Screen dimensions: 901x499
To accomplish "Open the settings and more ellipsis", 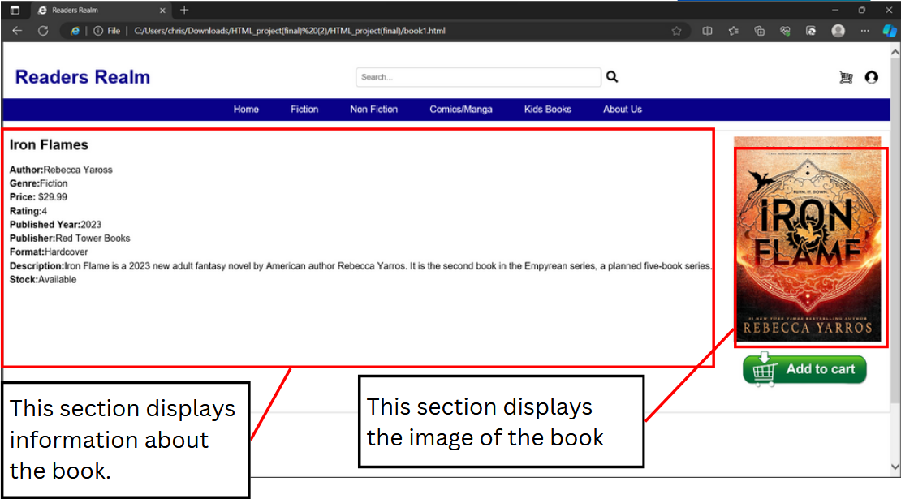I will (864, 31).
